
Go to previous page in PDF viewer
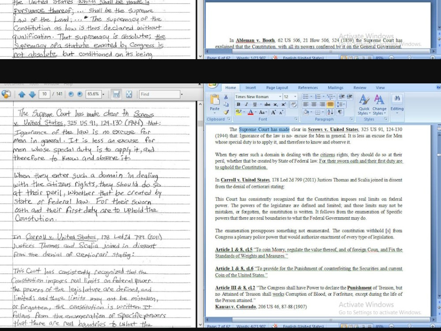(x=22, y=94)
